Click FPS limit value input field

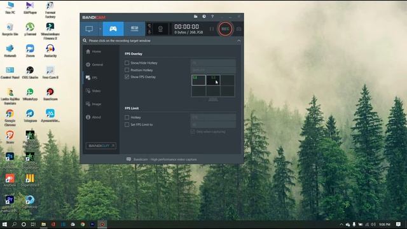(213, 125)
